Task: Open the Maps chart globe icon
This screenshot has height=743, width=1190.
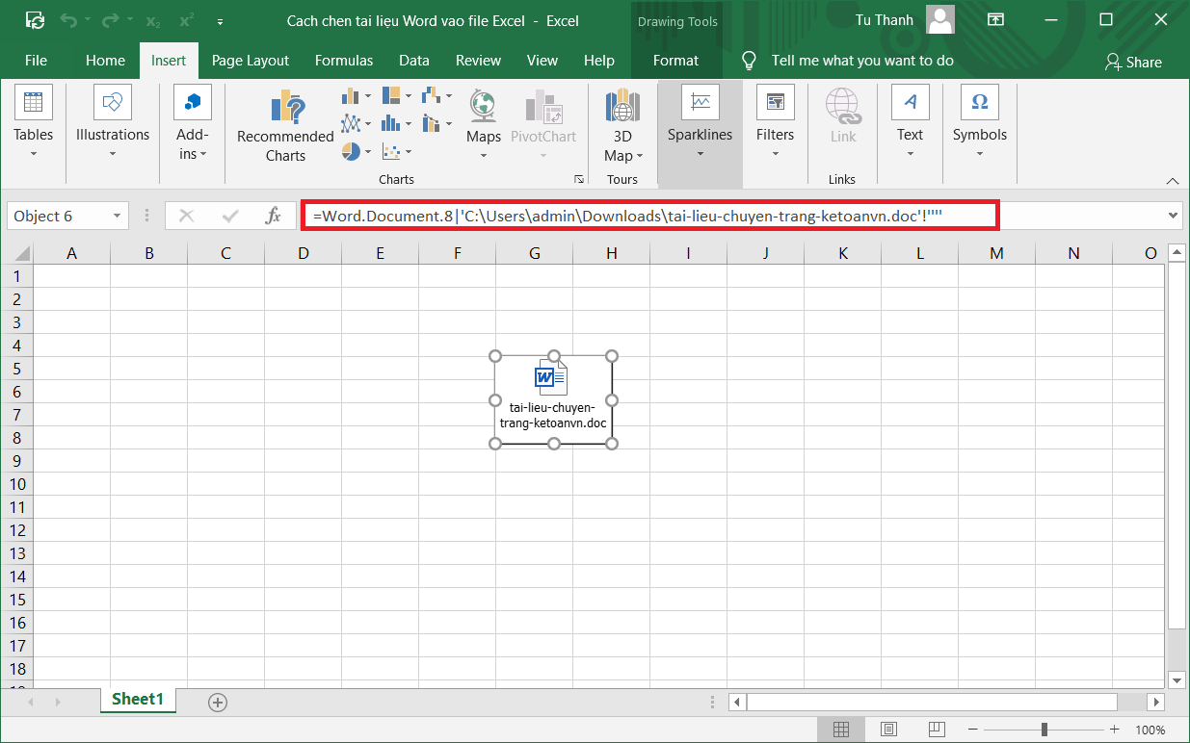Action: [483, 105]
